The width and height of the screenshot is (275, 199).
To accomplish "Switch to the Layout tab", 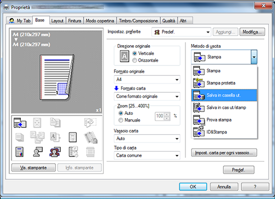I will click(x=57, y=21).
